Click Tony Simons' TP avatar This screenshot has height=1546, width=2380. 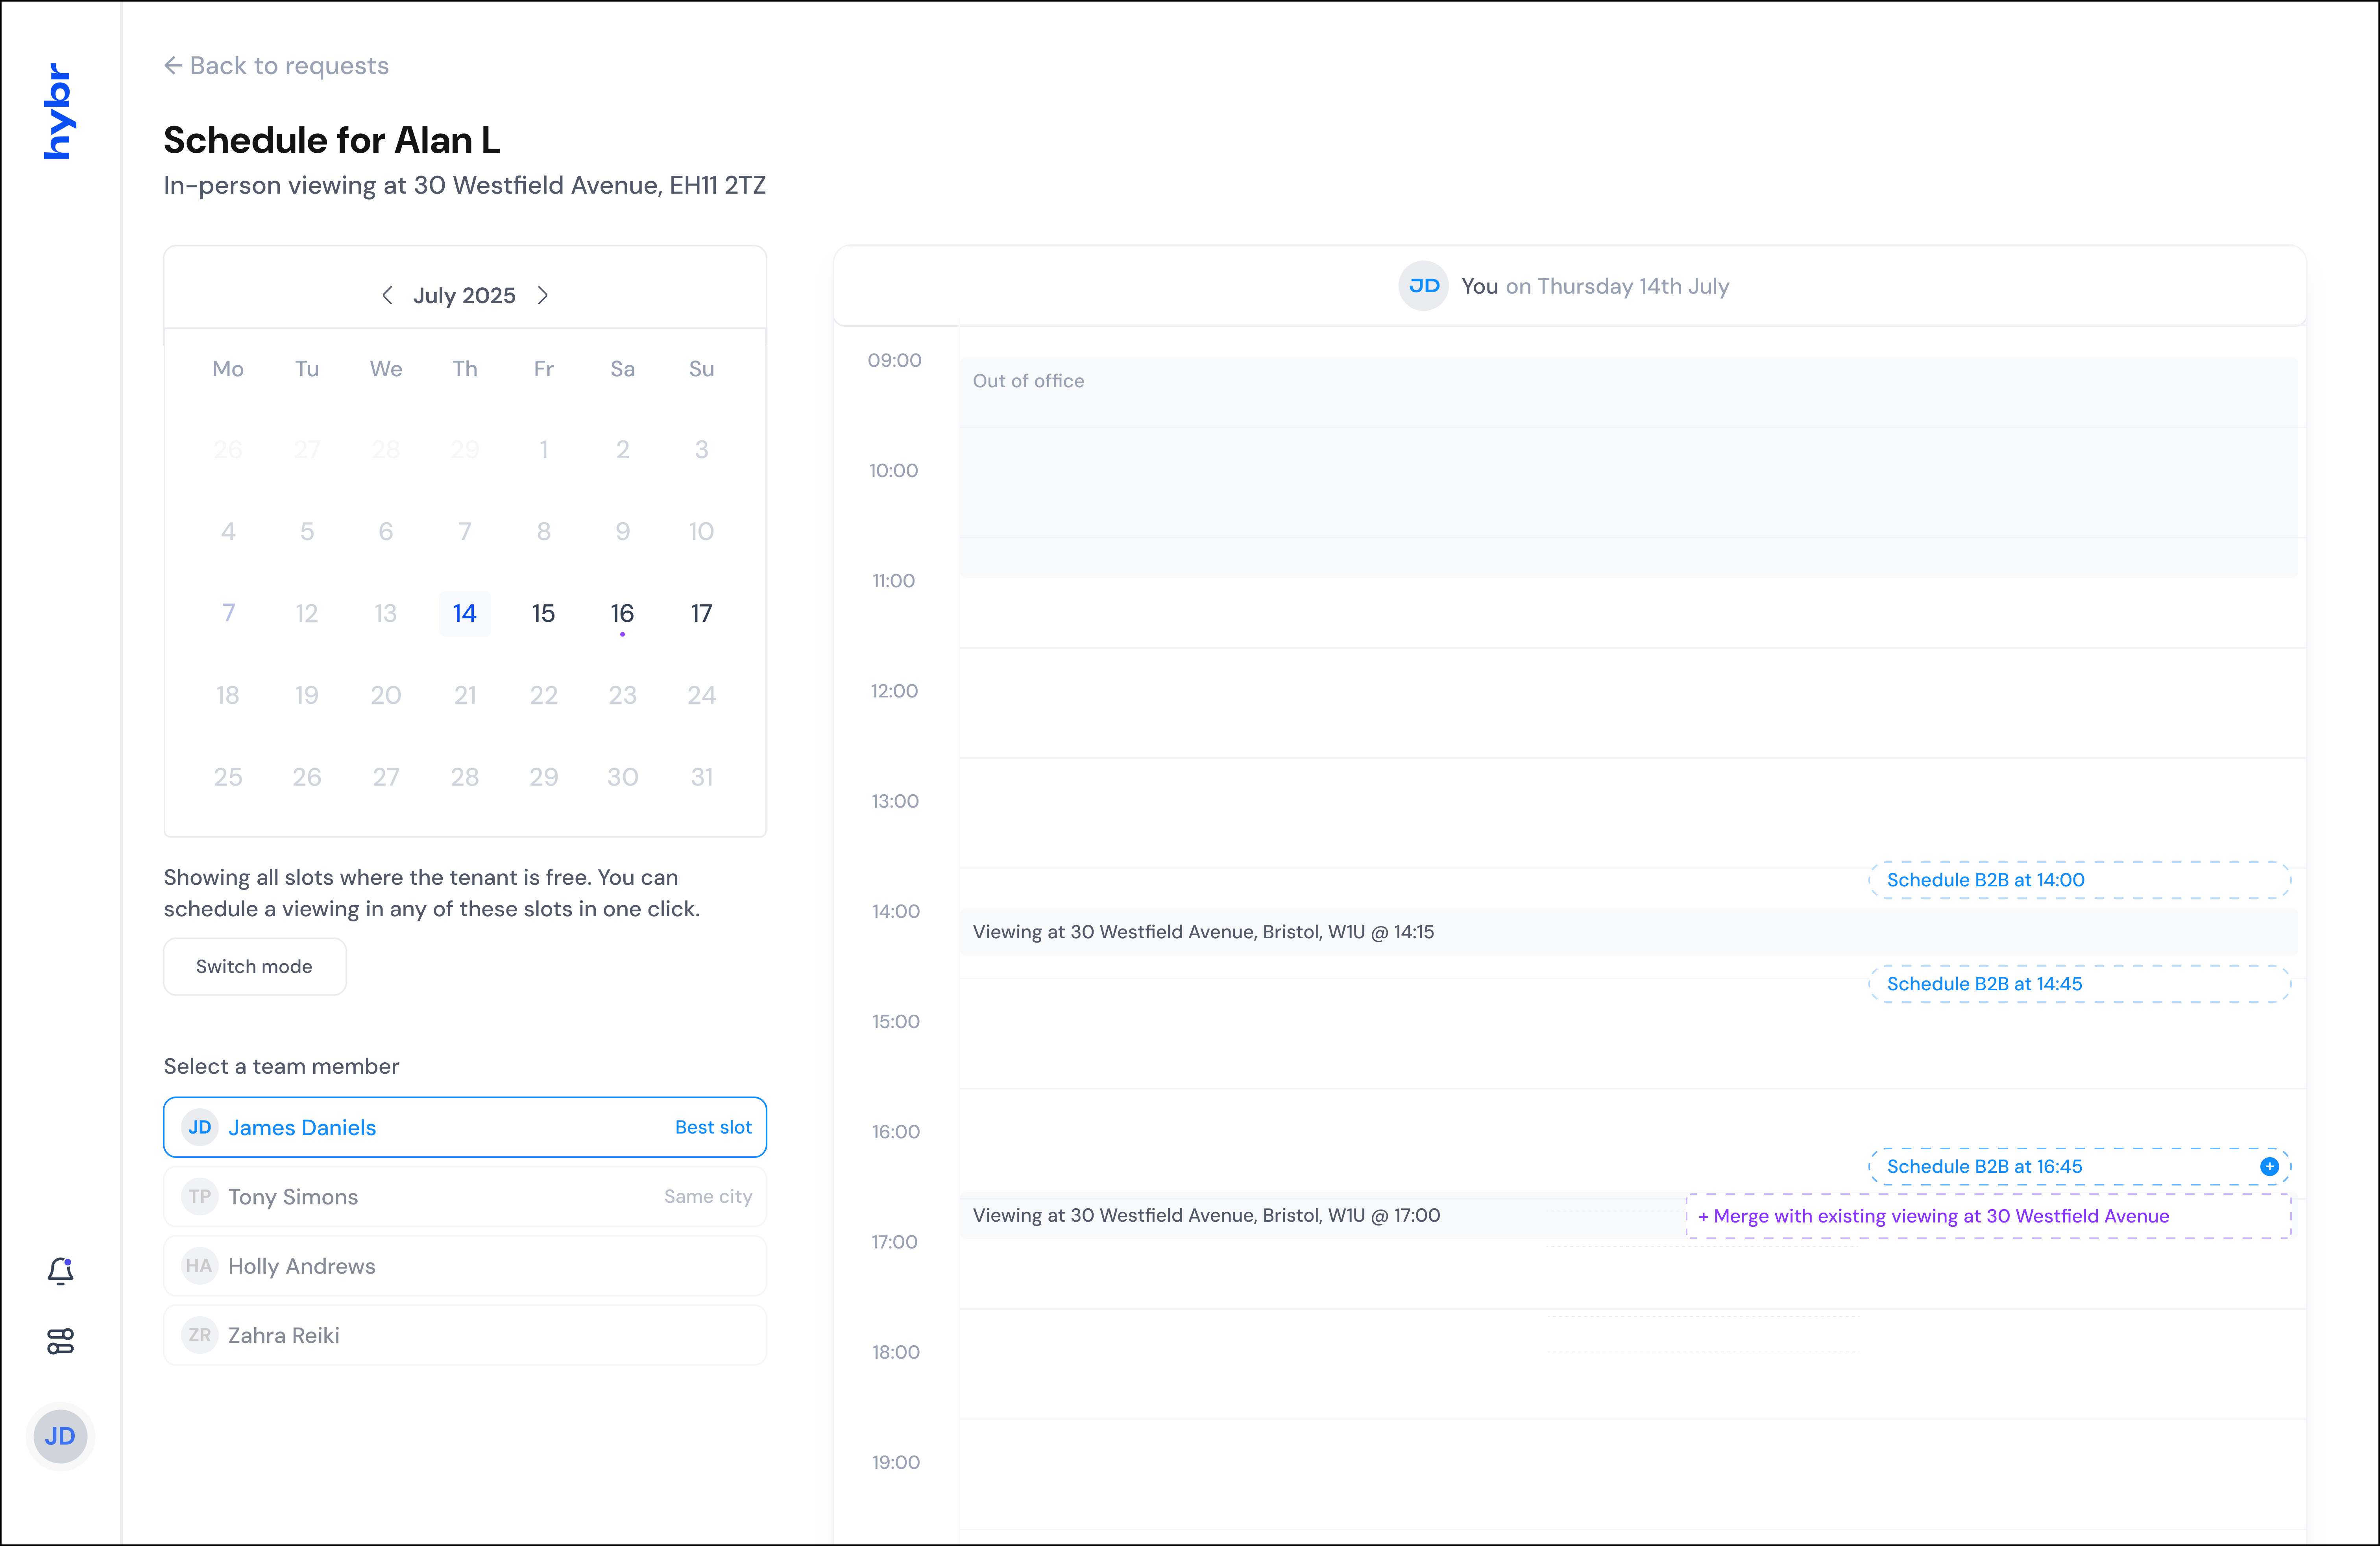(x=200, y=1196)
